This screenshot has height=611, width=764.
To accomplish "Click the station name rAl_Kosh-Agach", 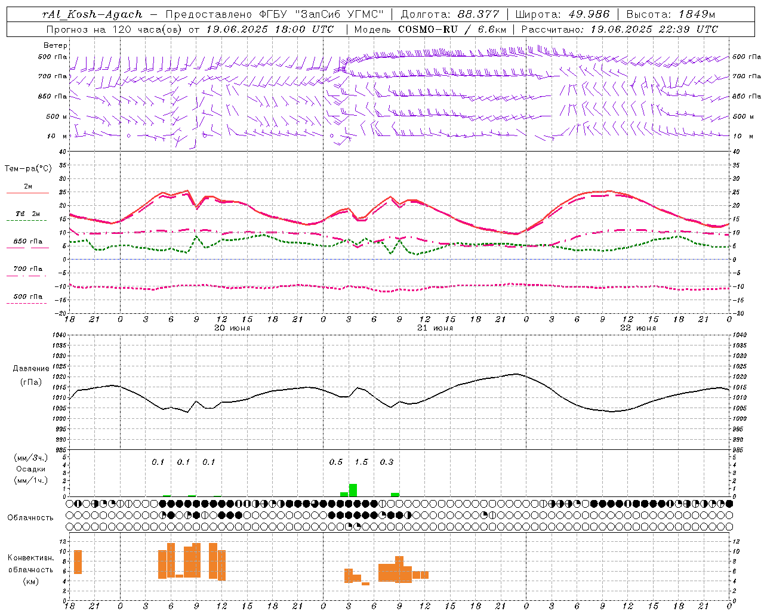I will click(x=93, y=14).
